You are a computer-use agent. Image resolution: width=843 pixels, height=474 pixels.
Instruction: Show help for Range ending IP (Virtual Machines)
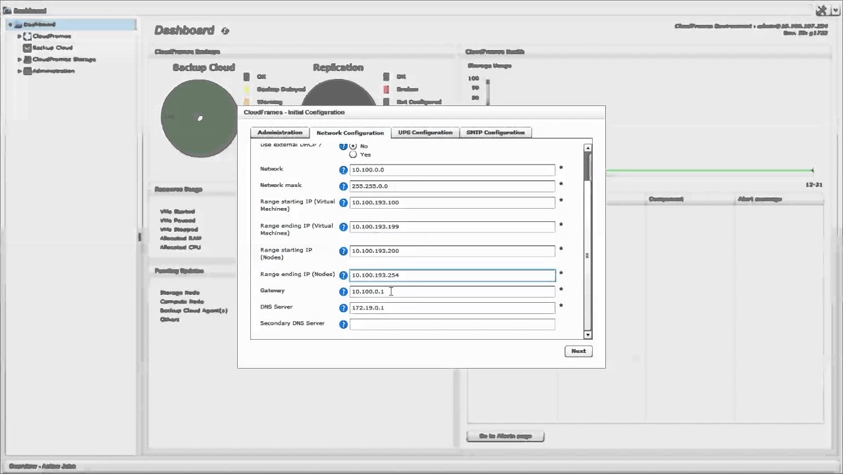[343, 227]
